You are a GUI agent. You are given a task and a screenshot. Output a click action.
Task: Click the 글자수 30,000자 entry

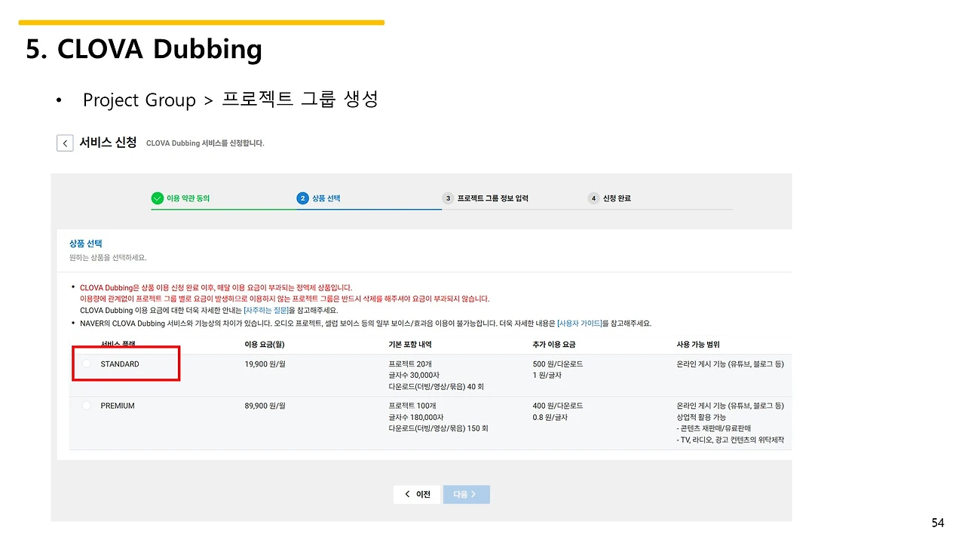(x=414, y=376)
